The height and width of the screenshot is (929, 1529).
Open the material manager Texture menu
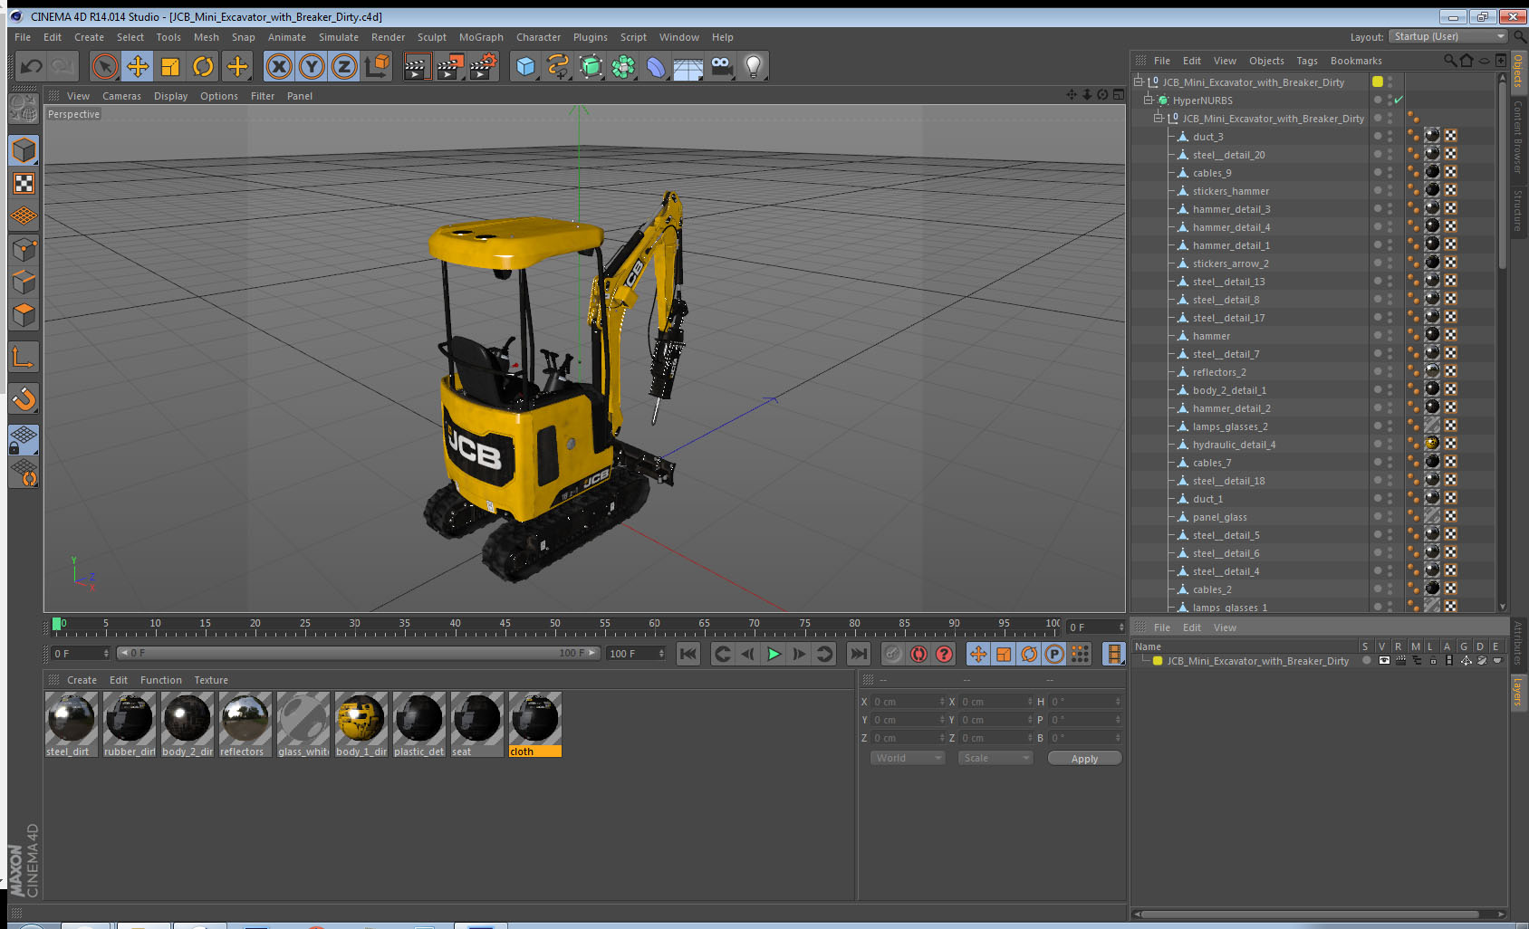click(211, 680)
